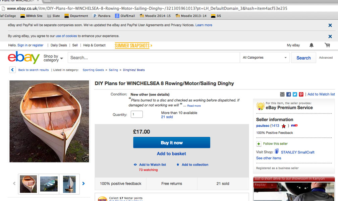The width and height of the screenshot is (338, 201).
Task: Open Daily Deals from the top menu
Action: (59, 45)
